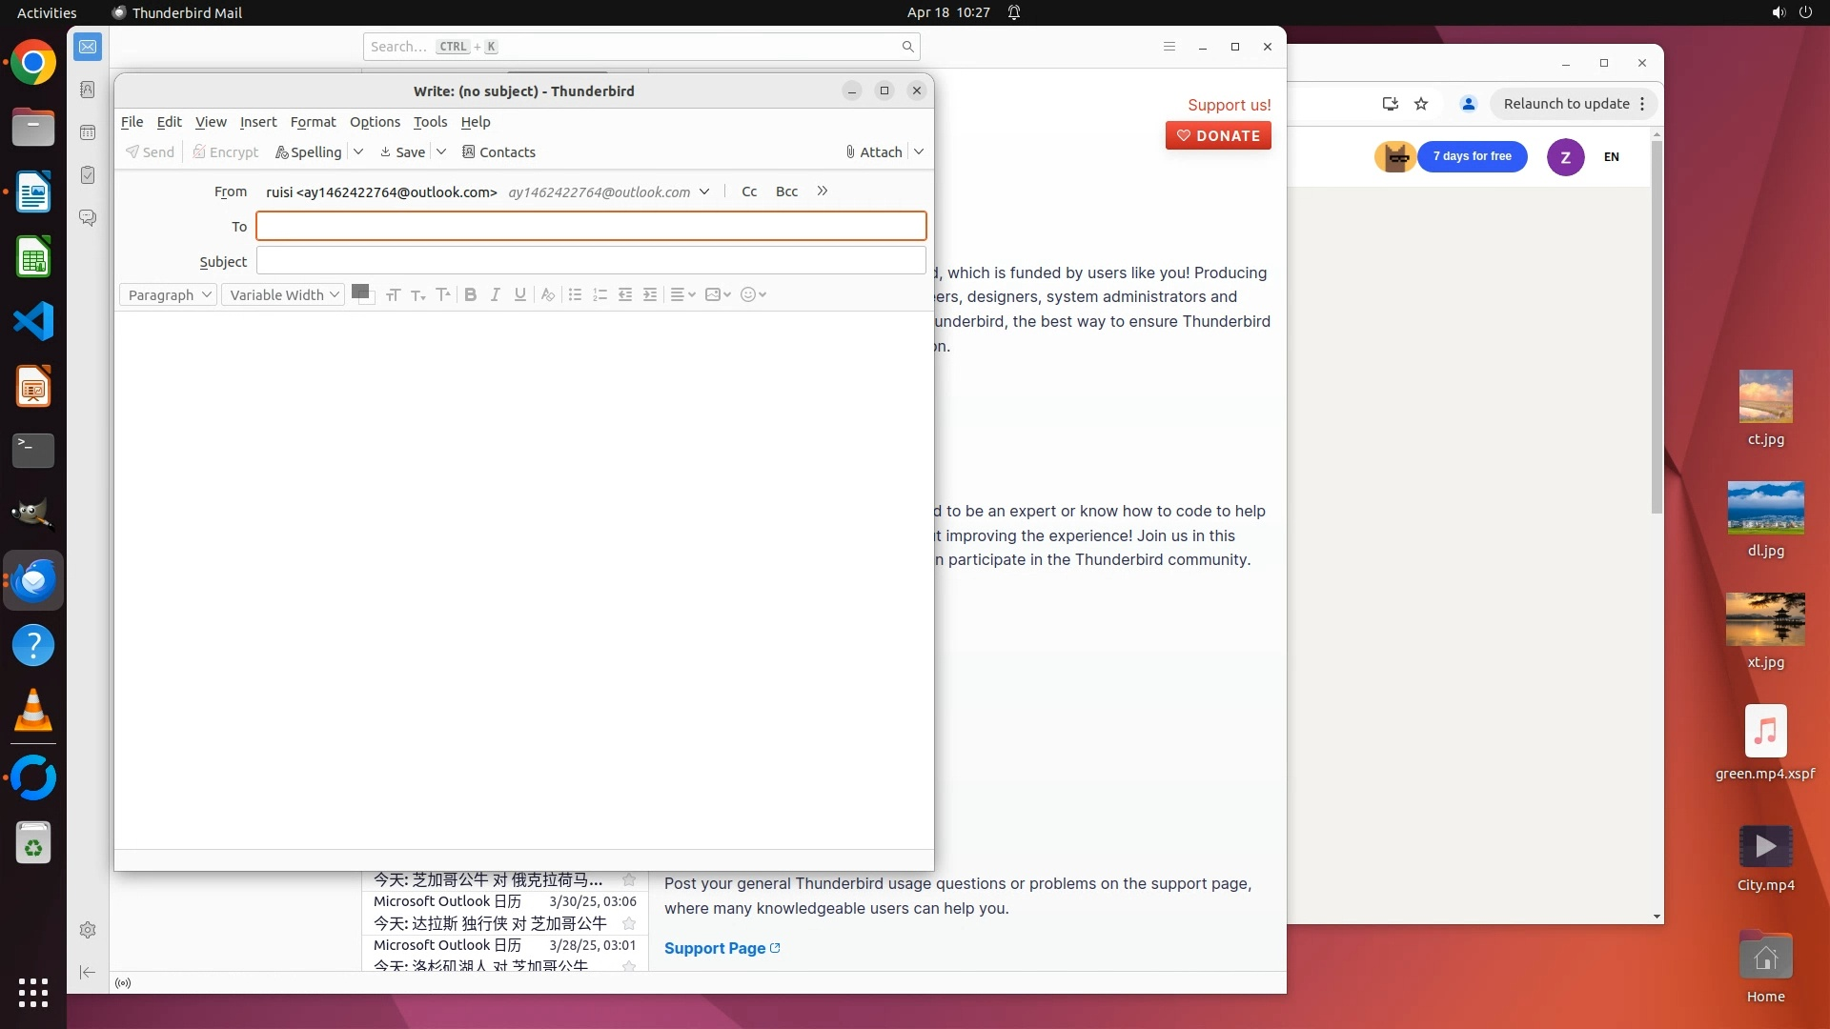
Task: Open the insert image menu icon
Action: click(x=717, y=295)
